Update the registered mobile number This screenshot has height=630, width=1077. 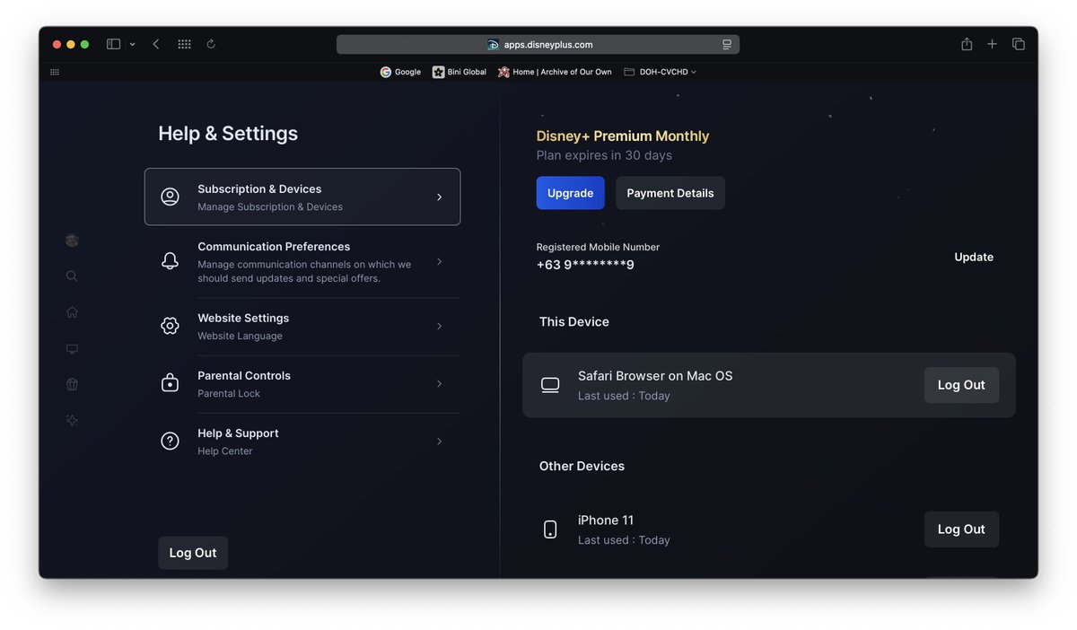974,257
